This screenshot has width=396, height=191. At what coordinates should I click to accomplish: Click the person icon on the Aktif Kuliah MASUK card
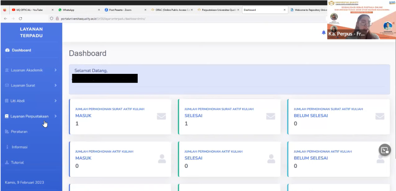pos(162,159)
